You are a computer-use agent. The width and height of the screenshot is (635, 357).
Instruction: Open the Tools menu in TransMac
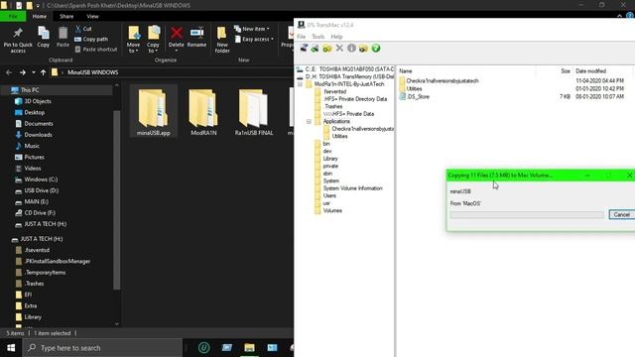point(317,37)
